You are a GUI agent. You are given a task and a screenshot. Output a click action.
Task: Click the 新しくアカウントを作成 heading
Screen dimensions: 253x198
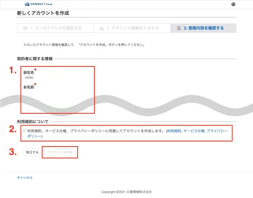coord(43,13)
